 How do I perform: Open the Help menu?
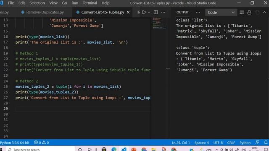point(105,3)
